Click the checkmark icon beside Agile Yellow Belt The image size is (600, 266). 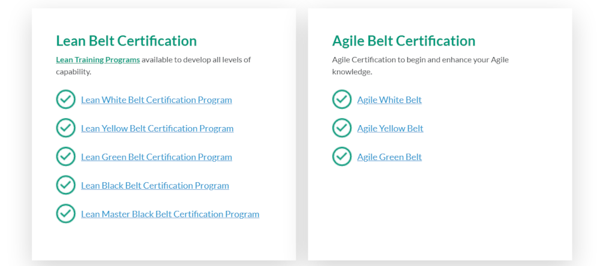tap(342, 128)
